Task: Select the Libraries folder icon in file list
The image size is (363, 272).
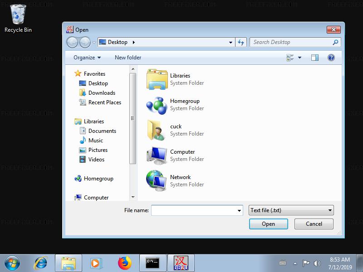Action: click(x=157, y=79)
